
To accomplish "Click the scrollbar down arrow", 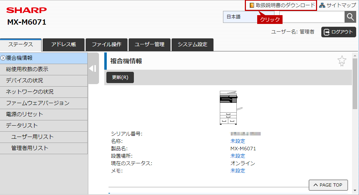I will [x=355, y=190].
